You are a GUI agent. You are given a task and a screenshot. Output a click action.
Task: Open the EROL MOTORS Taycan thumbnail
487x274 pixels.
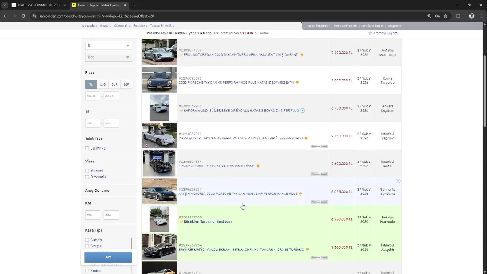159,52
